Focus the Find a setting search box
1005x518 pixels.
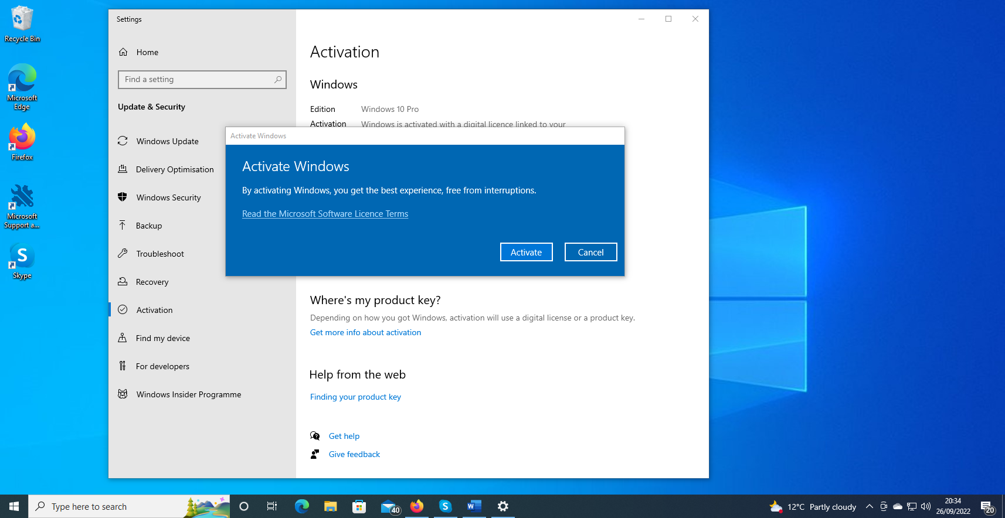click(202, 80)
